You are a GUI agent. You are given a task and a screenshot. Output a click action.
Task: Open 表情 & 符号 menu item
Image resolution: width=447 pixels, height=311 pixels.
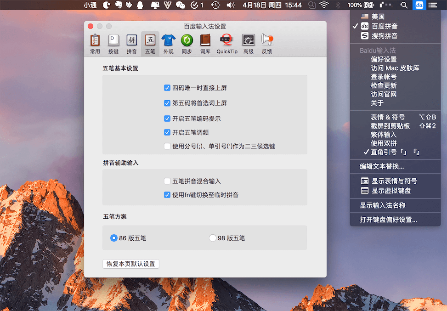[395, 117]
